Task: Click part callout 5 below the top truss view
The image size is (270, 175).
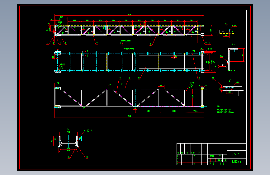Action: [x=48, y=43]
